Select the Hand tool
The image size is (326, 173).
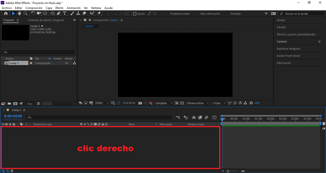pyautogui.click(x=19, y=13)
